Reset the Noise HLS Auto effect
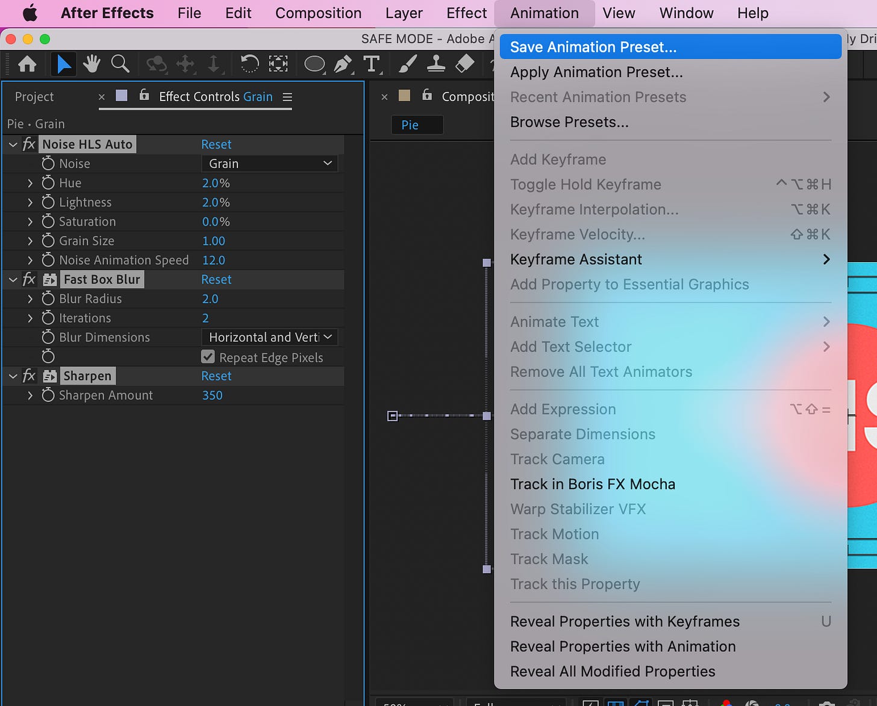Viewport: 877px width, 706px height. coord(216,144)
